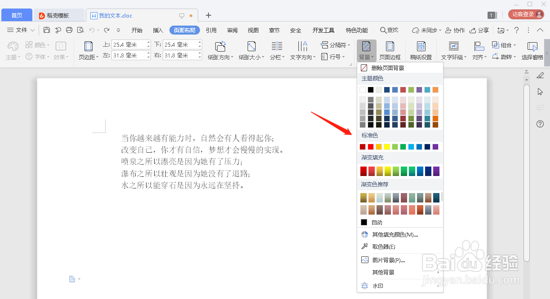Click the select cursor icon in right sidebar

pyautogui.click(x=540, y=92)
